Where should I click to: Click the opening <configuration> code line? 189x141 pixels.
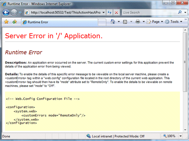[x=20, y=107]
